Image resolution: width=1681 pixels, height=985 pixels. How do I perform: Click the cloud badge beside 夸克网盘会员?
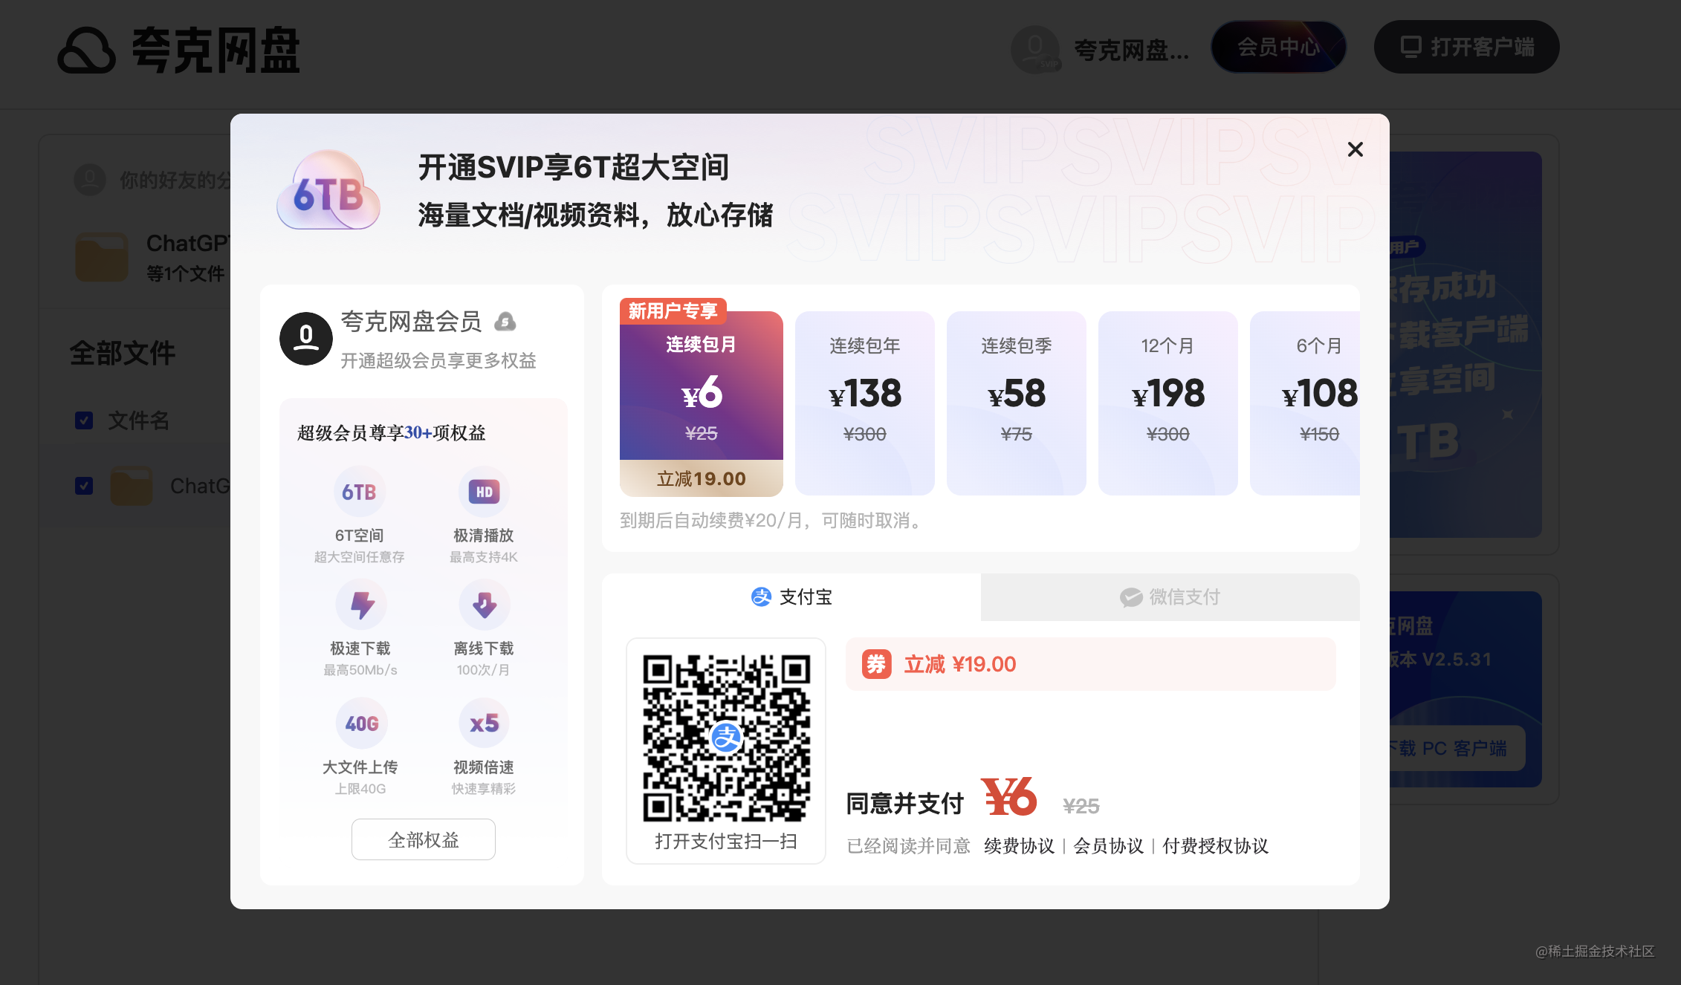coord(505,322)
